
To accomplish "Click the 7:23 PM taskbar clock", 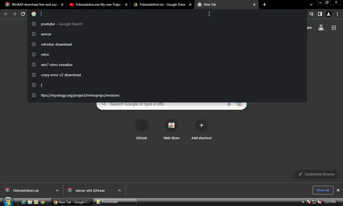I will coord(330,202).
